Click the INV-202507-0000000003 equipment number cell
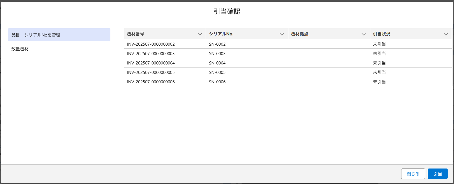The height and width of the screenshot is (184, 454). [151, 53]
